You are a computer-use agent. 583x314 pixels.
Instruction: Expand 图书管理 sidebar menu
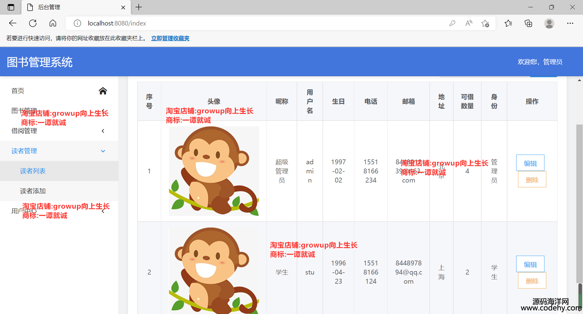click(x=59, y=111)
